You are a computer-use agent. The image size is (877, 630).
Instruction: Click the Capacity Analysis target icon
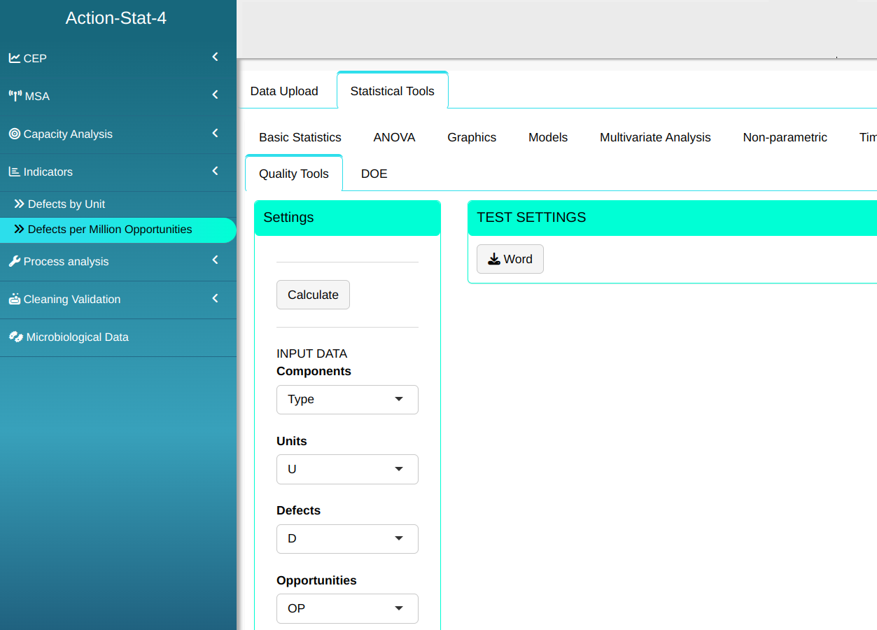coord(14,134)
